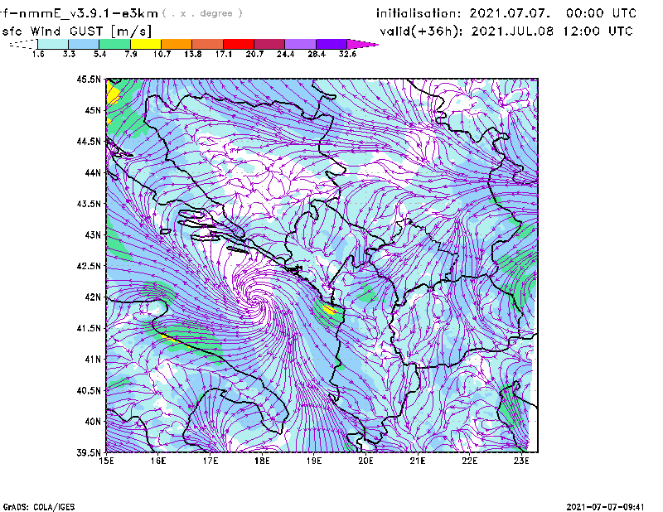663x512 pixels.
Task: Click the 'GrADS: COLA/IGES' credit text
Action: click(x=39, y=507)
